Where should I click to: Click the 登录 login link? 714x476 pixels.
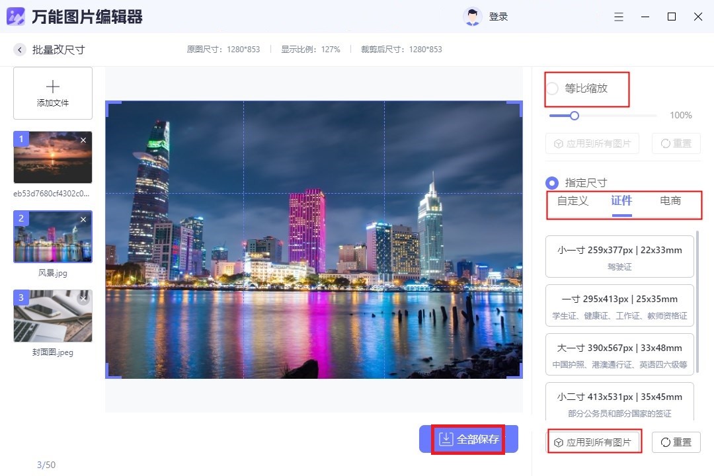498,16
